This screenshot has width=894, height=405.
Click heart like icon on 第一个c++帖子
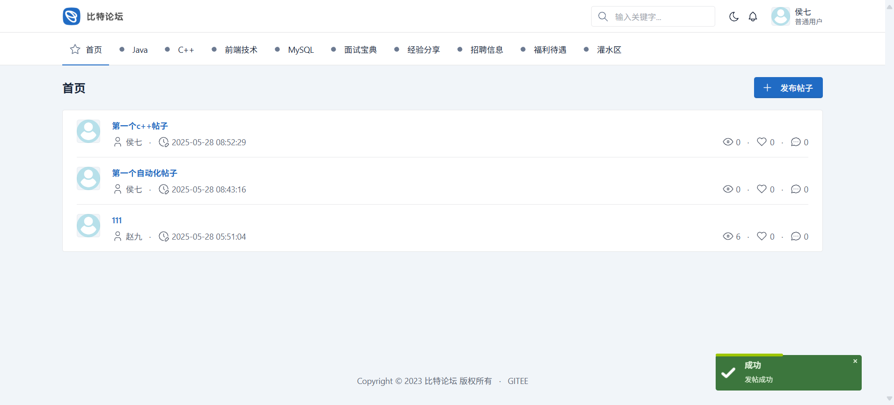pos(762,142)
